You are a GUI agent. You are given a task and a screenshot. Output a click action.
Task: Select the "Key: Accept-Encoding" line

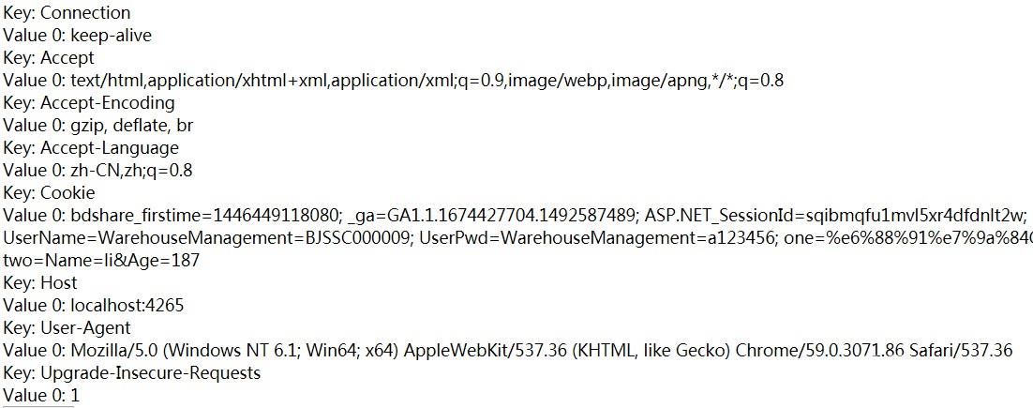pos(88,103)
